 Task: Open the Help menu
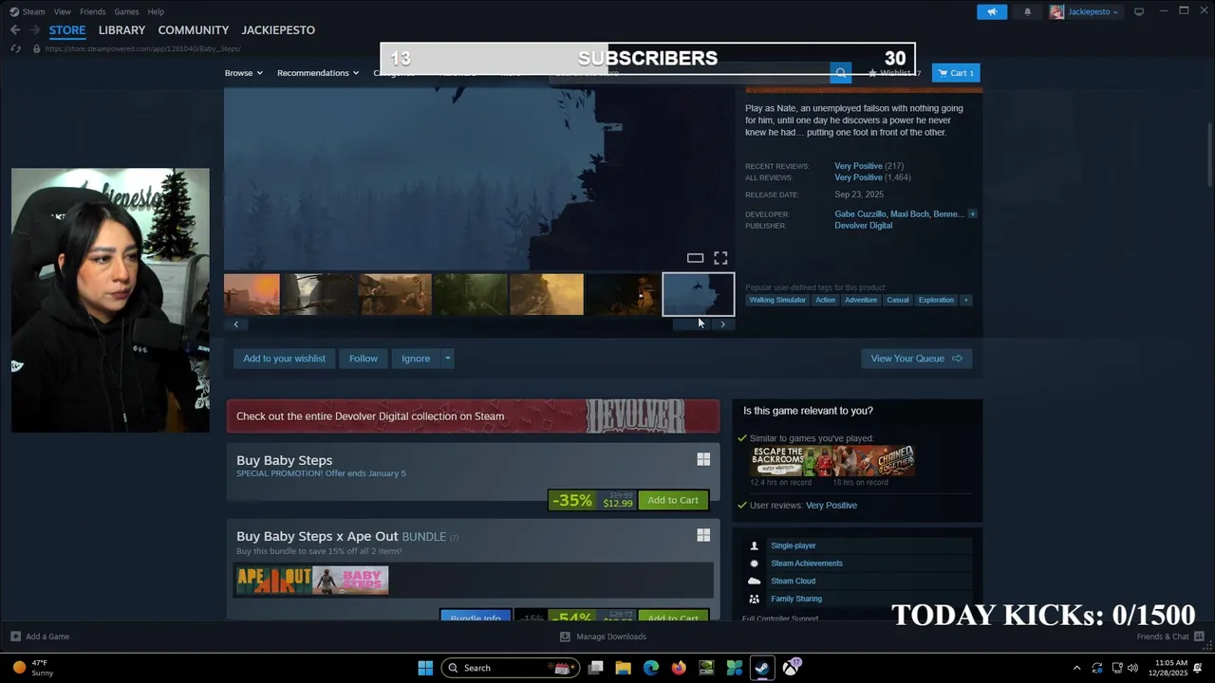pyautogui.click(x=156, y=11)
